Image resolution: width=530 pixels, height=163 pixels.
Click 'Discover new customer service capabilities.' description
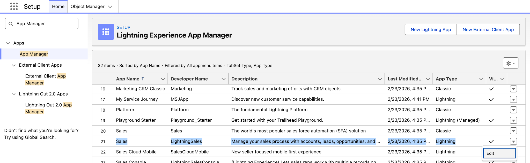[x=278, y=99]
